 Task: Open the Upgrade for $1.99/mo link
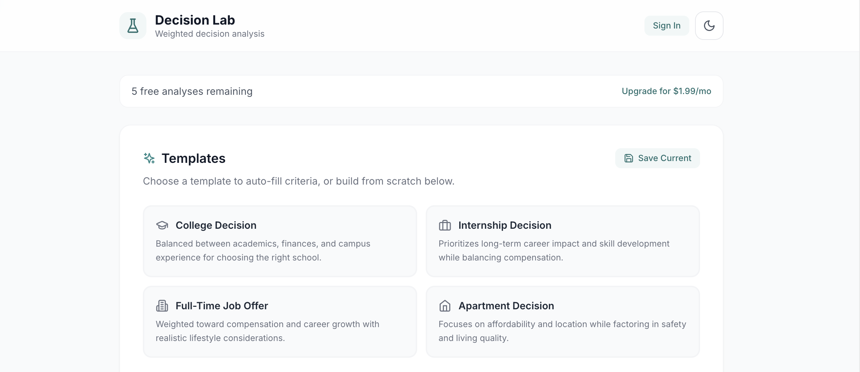pos(666,91)
